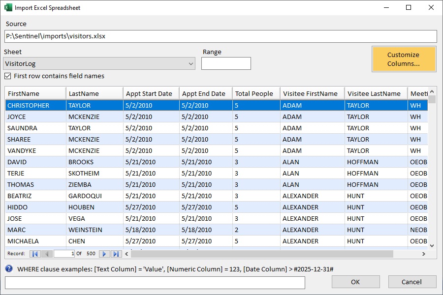This screenshot has width=443, height=295.
Task: Click the Range input box
Action: [226, 63]
